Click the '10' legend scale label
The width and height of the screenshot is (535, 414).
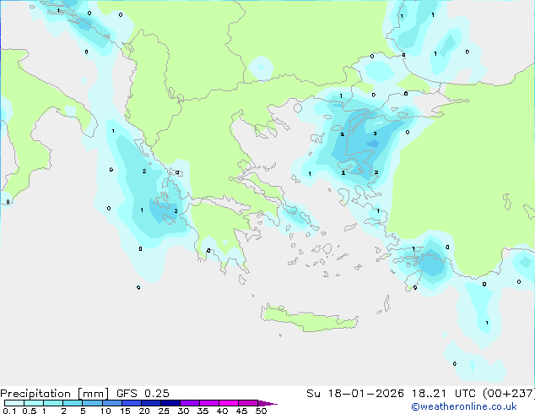[x=105, y=411]
